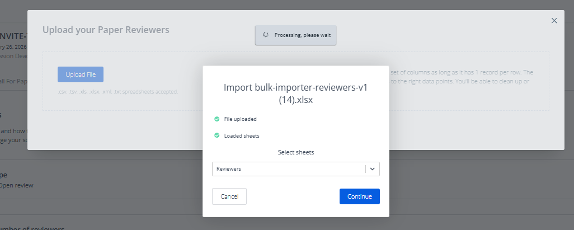Click the Import bulk-importer-reviewers file title
This screenshot has width=574, height=230.
point(295,93)
